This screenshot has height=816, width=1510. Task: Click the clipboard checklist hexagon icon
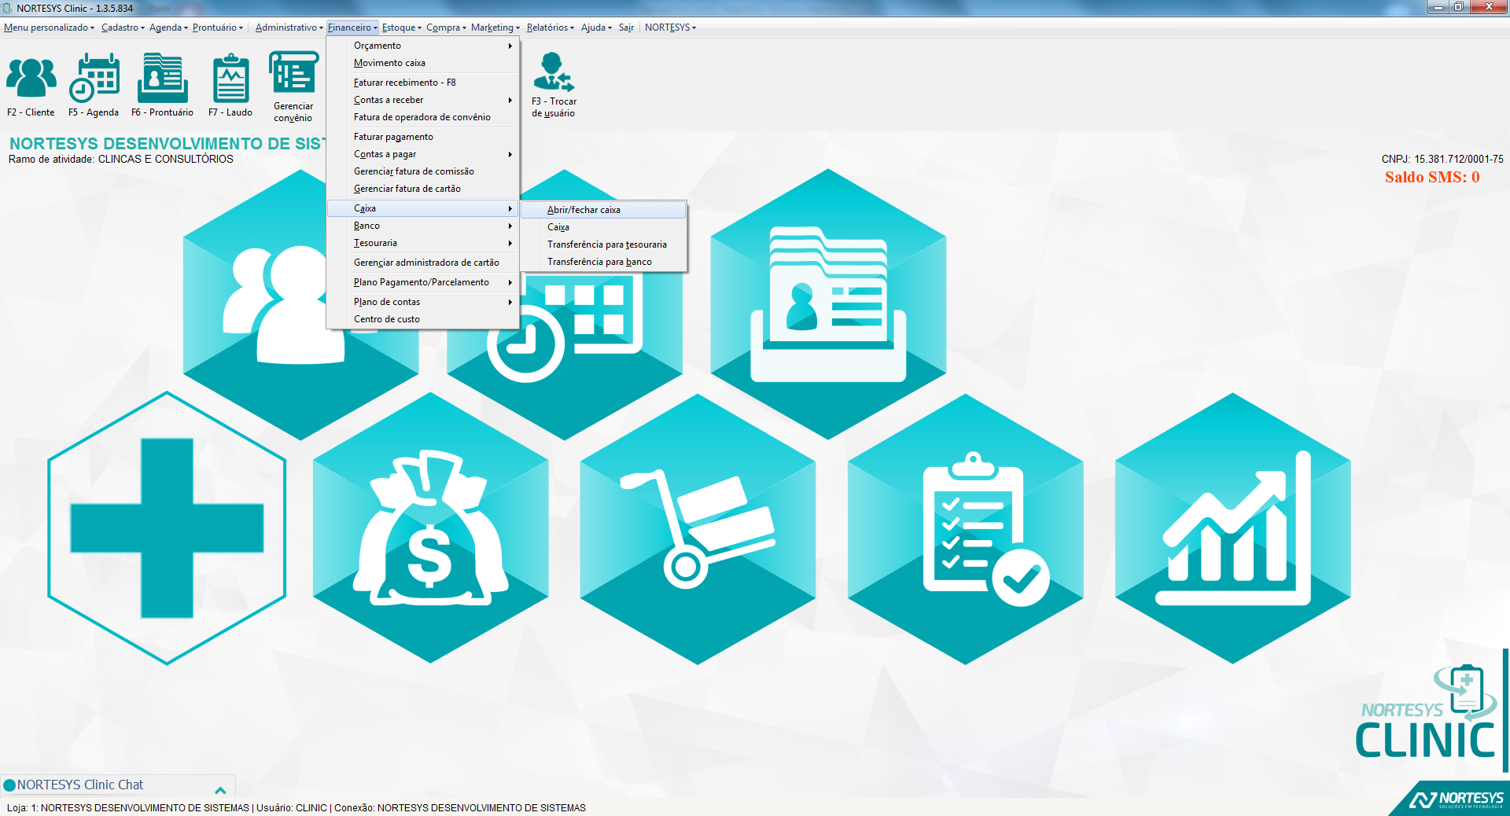(965, 528)
